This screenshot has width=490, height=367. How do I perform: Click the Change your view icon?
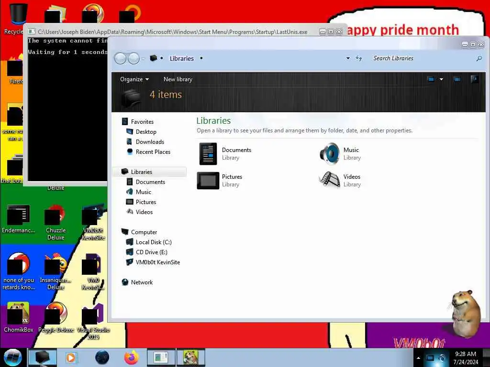[431, 79]
